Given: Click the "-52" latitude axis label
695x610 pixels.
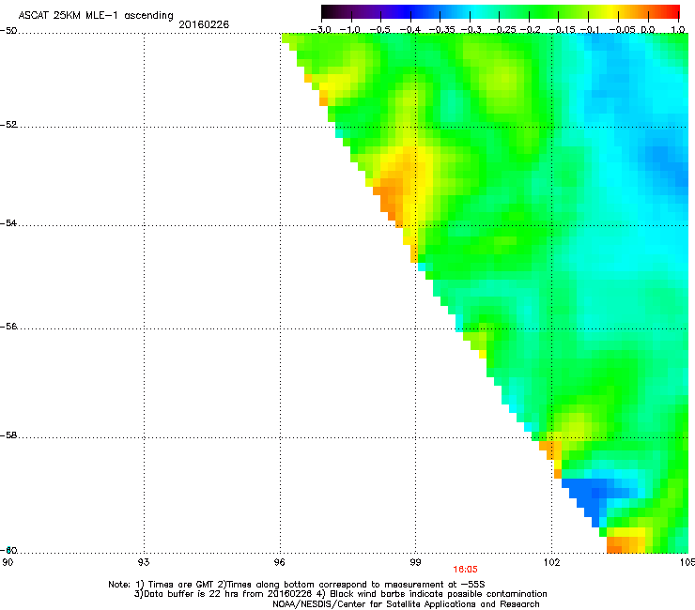Looking at the screenshot, I should tap(8, 125).
